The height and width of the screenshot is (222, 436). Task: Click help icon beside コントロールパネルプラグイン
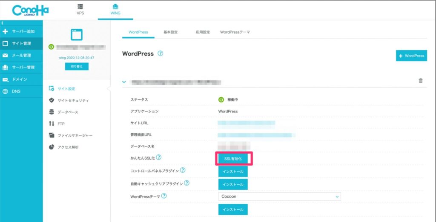point(182,170)
